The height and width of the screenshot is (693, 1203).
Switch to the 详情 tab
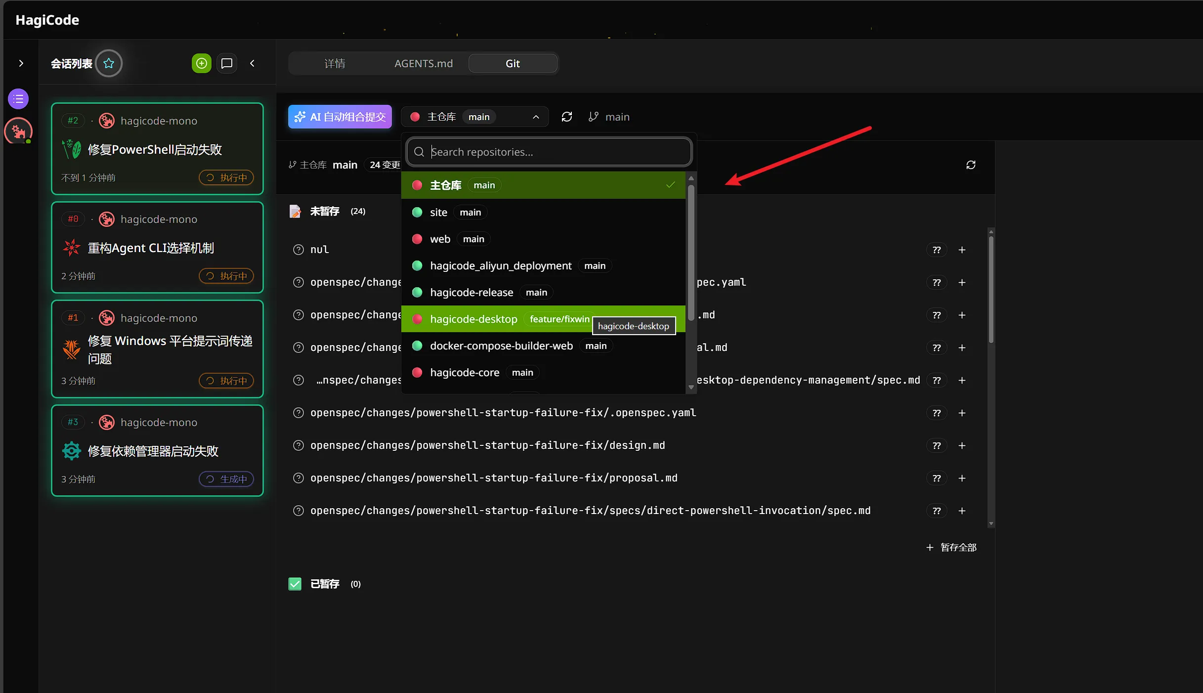pos(335,63)
